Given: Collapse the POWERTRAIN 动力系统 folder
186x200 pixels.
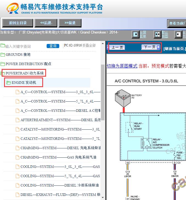Looking at the screenshot, I should (25, 73).
